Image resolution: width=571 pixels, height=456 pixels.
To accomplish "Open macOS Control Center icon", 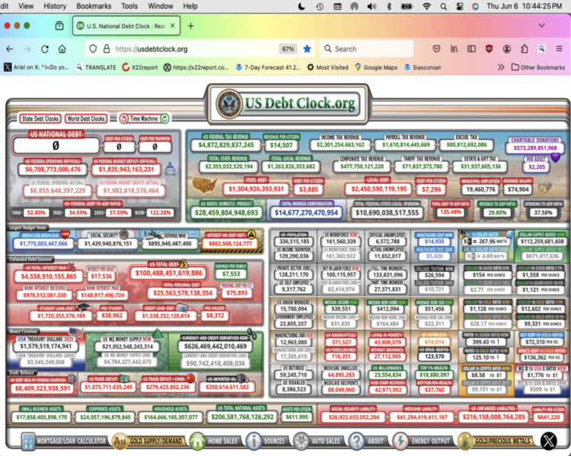I will [x=460, y=6].
